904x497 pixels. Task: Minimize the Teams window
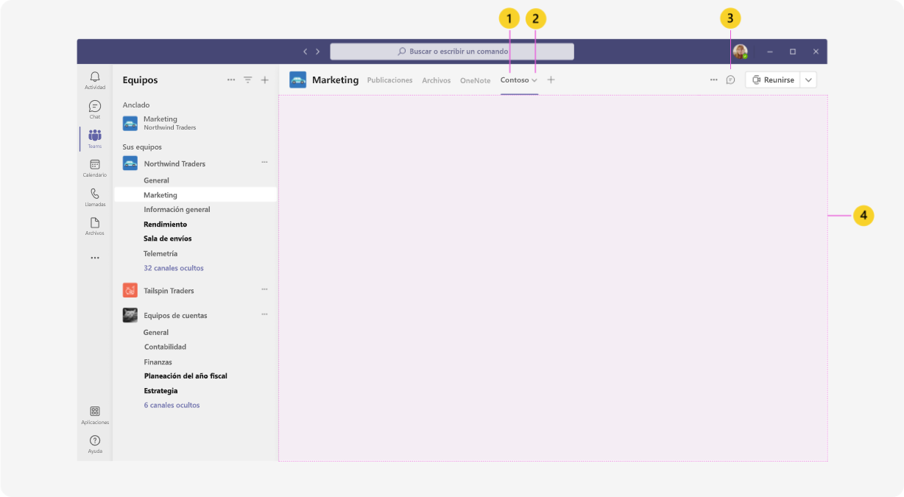[770, 52]
